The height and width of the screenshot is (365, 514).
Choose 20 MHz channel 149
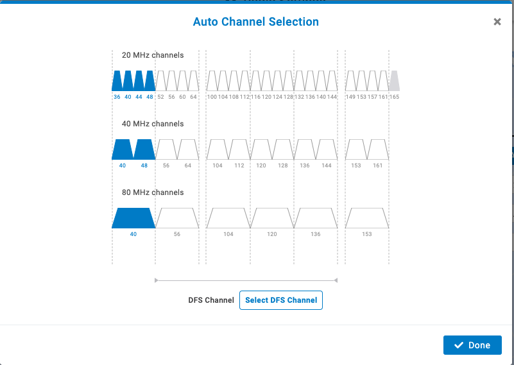pyautogui.click(x=350, y=81)
